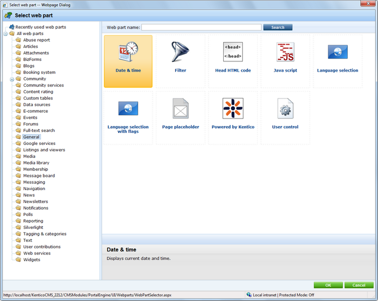Select the Date & time web part icon
This screenshot has width=378, height=301.
click(128, 52)
